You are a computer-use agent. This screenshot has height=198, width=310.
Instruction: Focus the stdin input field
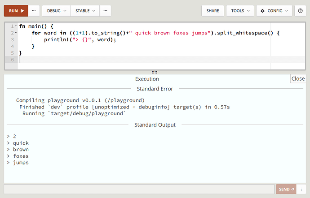[139, 189]
